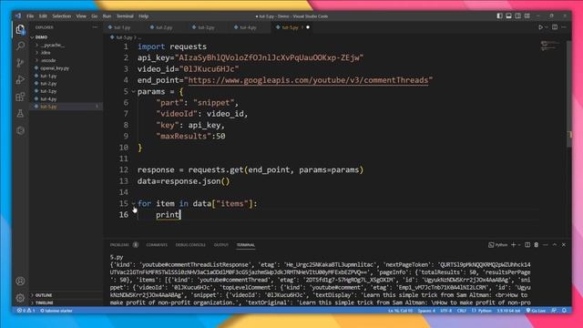Maximize the panel with chevron up

click(555, 245)
